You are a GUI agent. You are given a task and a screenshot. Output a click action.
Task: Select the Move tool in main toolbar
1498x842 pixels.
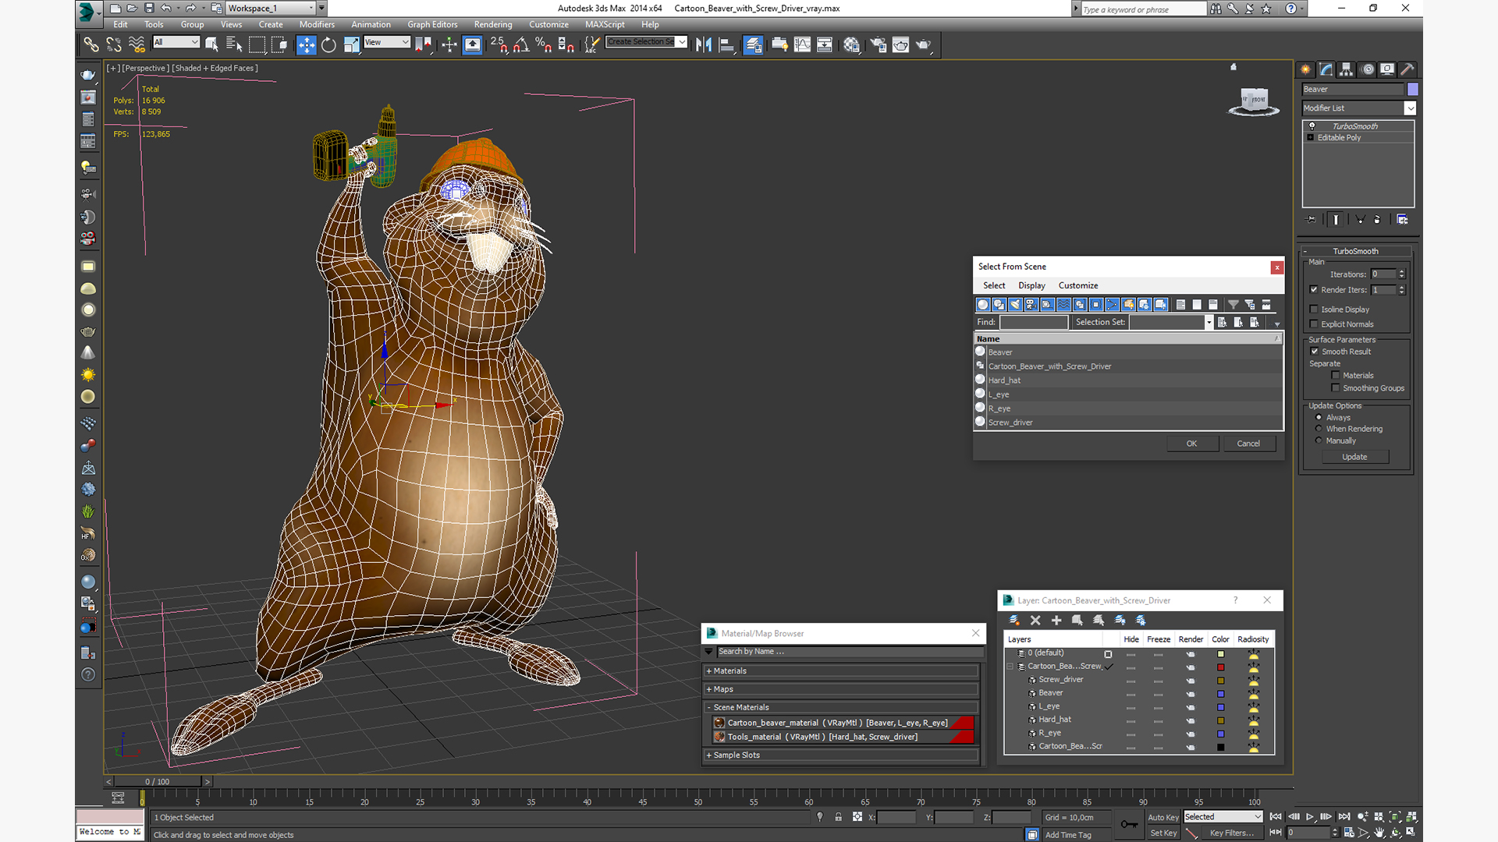click(x=307, y=45)
